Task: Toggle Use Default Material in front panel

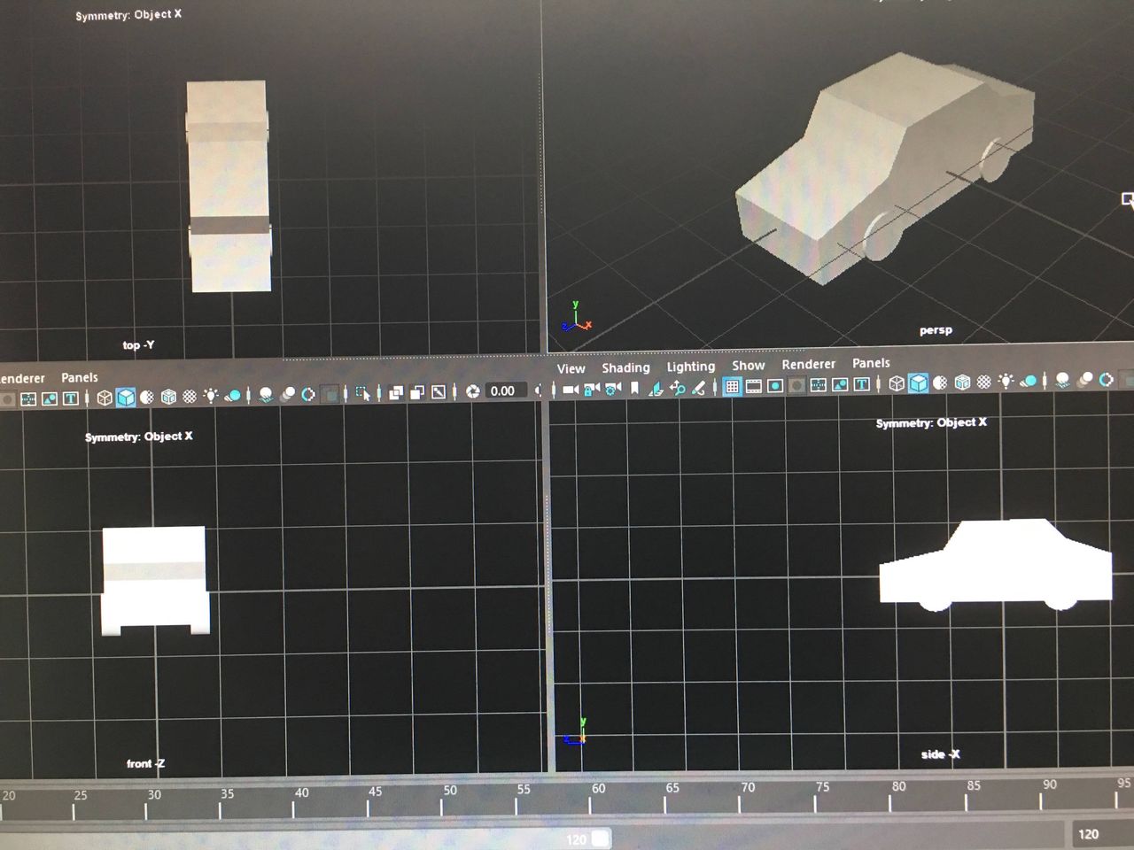Action: click(147, 397)
